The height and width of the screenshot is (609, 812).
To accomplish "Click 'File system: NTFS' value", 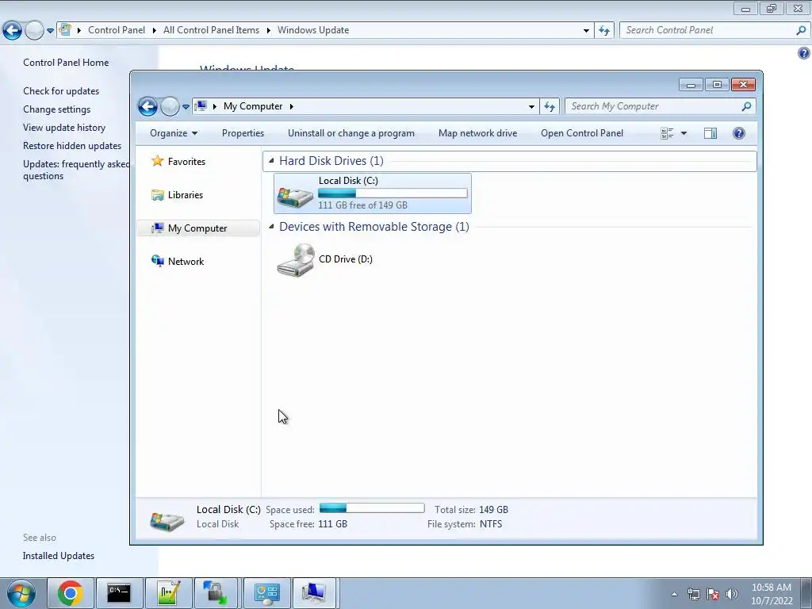I will pyautogui.click(x=490, y=524).
